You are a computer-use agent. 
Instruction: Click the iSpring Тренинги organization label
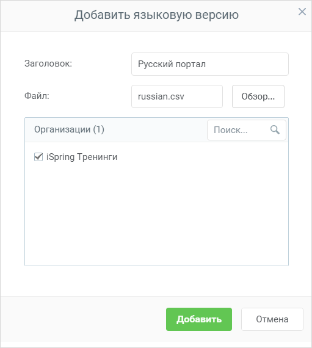tap(82, 157)
